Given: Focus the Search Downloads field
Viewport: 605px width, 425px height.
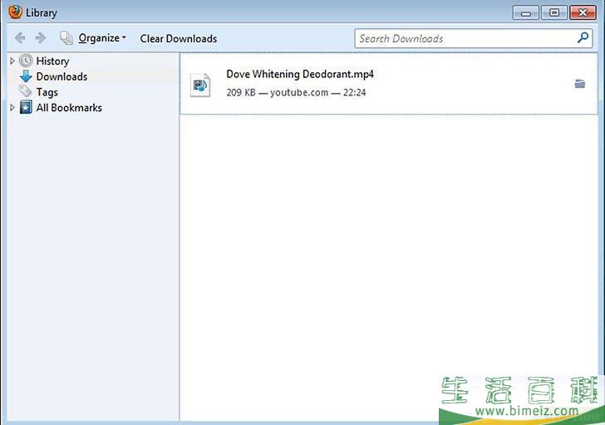Looking at the screenshot, I should point(474,38).
